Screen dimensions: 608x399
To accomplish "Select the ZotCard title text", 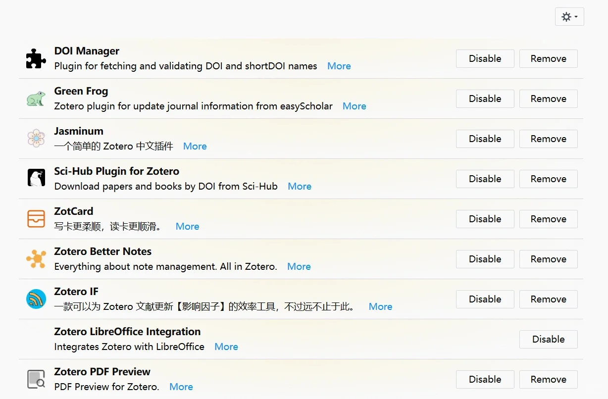I will point(74,211).
